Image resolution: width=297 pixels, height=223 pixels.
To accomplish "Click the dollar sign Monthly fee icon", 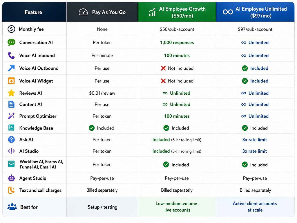I will (x=11, y=29).
